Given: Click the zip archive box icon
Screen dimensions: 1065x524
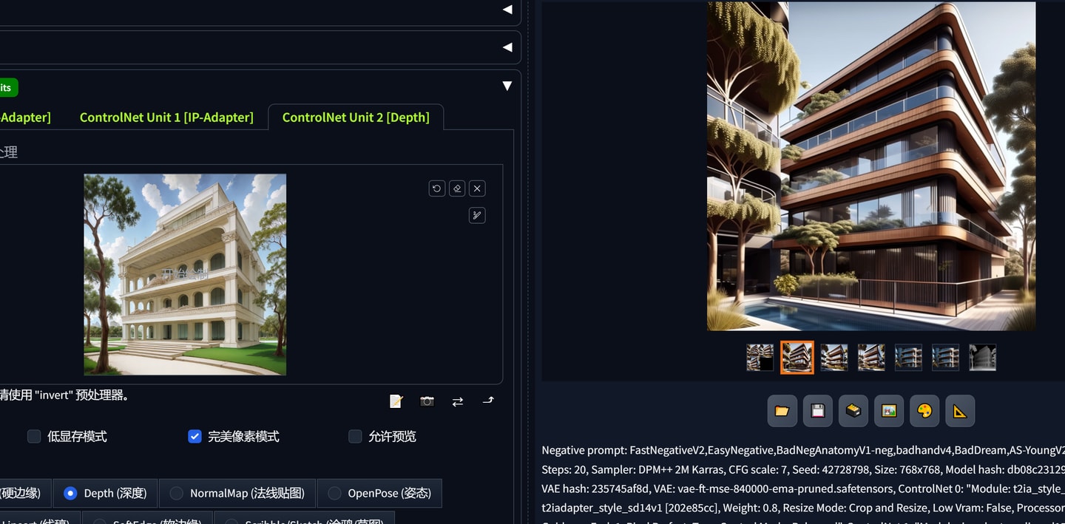Looking at the screenshot, I should point(853,411).
